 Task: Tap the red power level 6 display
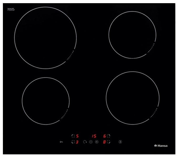104,136
